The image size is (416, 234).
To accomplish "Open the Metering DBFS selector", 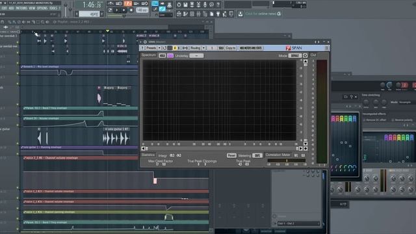I will tap(257, 155).
